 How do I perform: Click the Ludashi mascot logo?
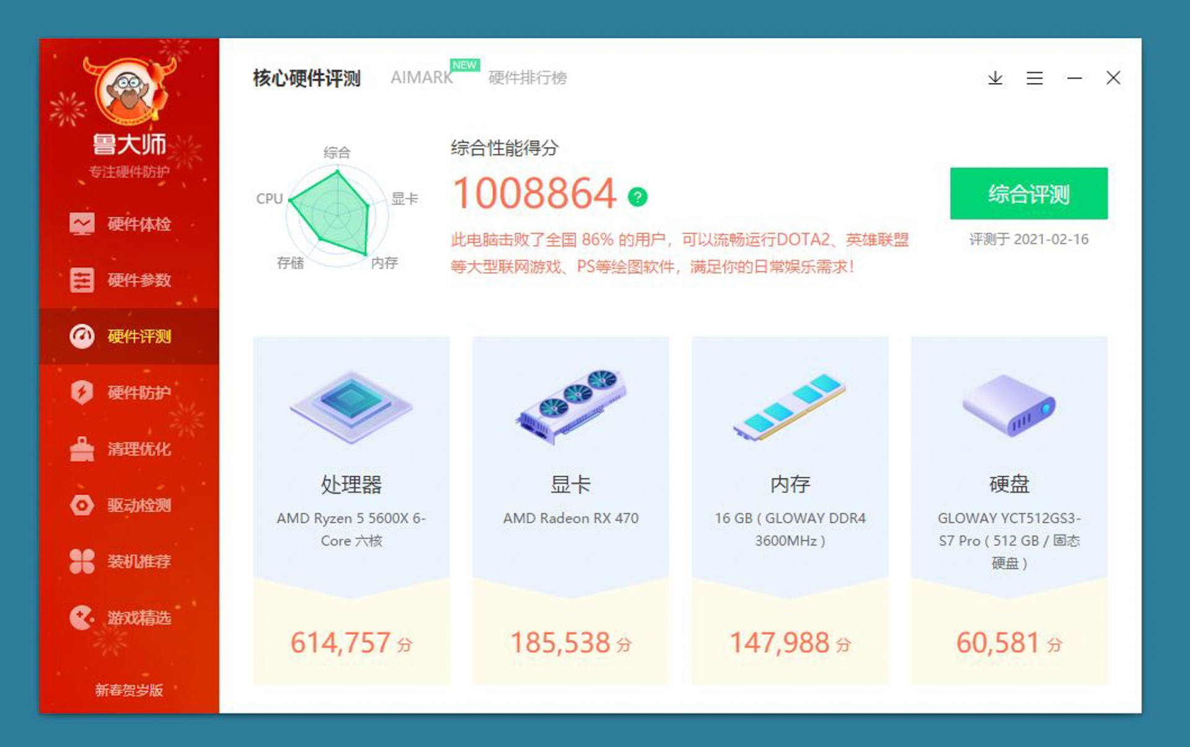point(129,92)
